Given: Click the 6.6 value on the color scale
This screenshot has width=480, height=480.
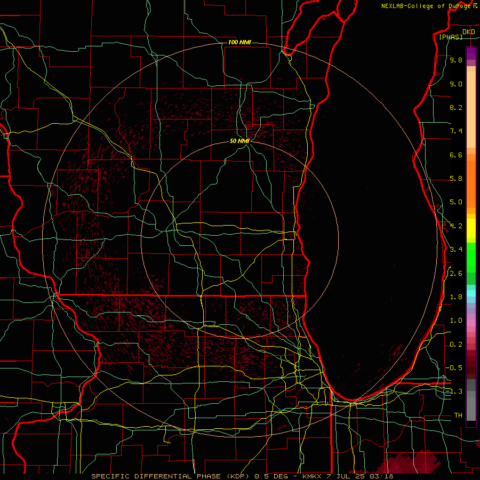Looking at the screenshot, I should [456, 155].
